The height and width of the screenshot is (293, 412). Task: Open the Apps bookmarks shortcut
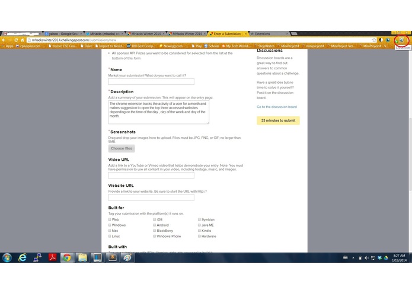[7, 46]
